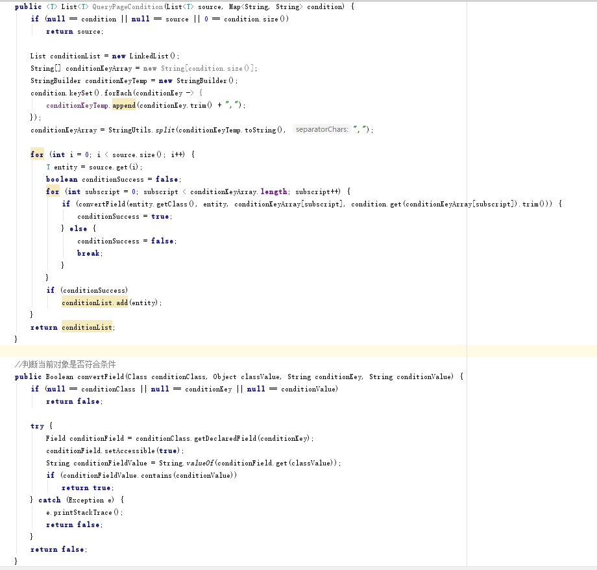Click the break keyword in the else block
597x570 pixels.
point(88,253)
